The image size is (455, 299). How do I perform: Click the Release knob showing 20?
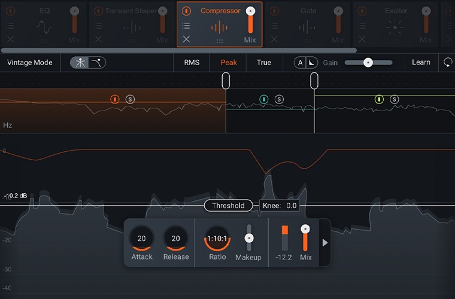coord(175,239)
